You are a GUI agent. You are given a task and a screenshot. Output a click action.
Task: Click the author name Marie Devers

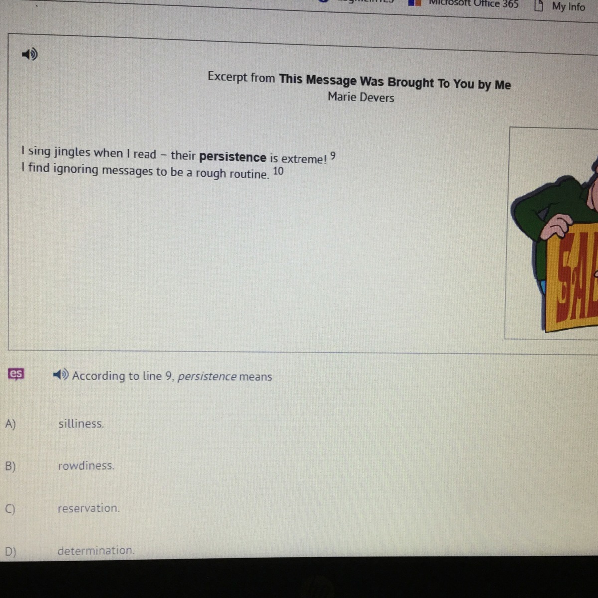click(361, 97)
